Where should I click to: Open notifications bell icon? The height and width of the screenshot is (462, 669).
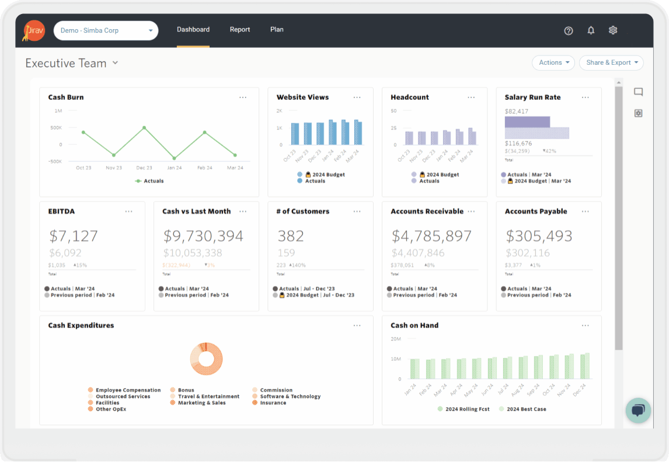(x=591, y=30)
